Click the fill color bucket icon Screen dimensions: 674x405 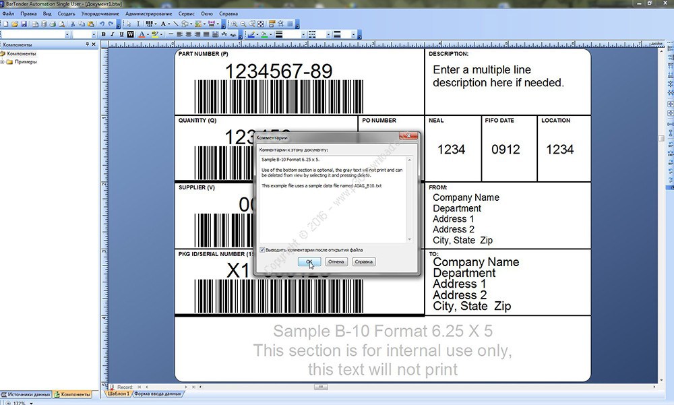264,34
